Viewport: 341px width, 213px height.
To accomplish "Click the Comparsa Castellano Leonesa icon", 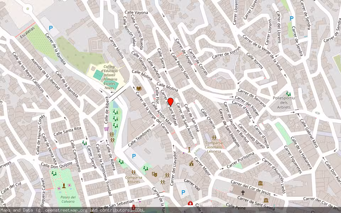I will coord(214,138).
